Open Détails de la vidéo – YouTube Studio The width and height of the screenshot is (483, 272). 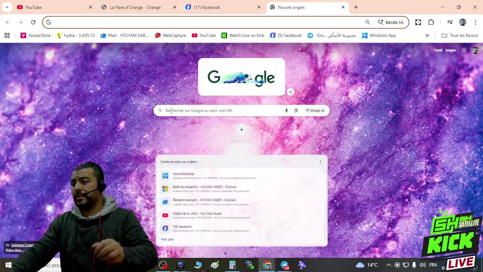tap(241, 215)
